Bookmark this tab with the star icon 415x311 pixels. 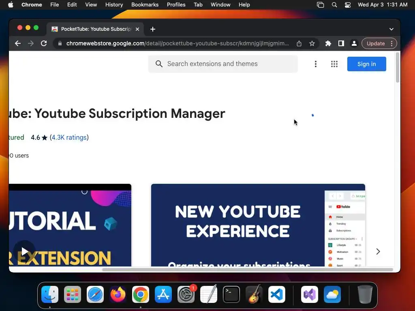(312, 43)
